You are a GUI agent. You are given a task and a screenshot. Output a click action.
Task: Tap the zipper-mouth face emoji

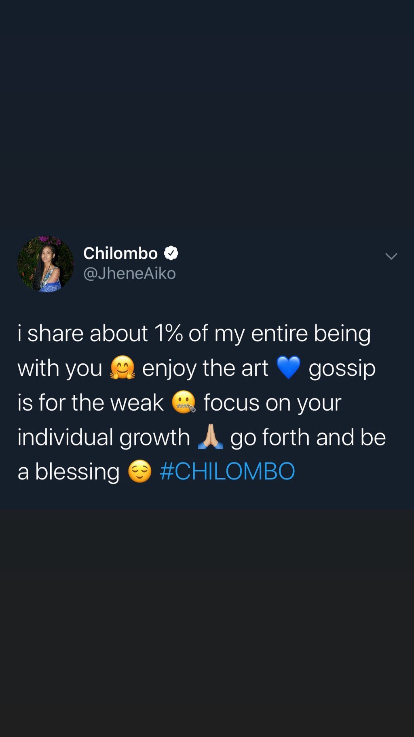click(x=184, y=402)
